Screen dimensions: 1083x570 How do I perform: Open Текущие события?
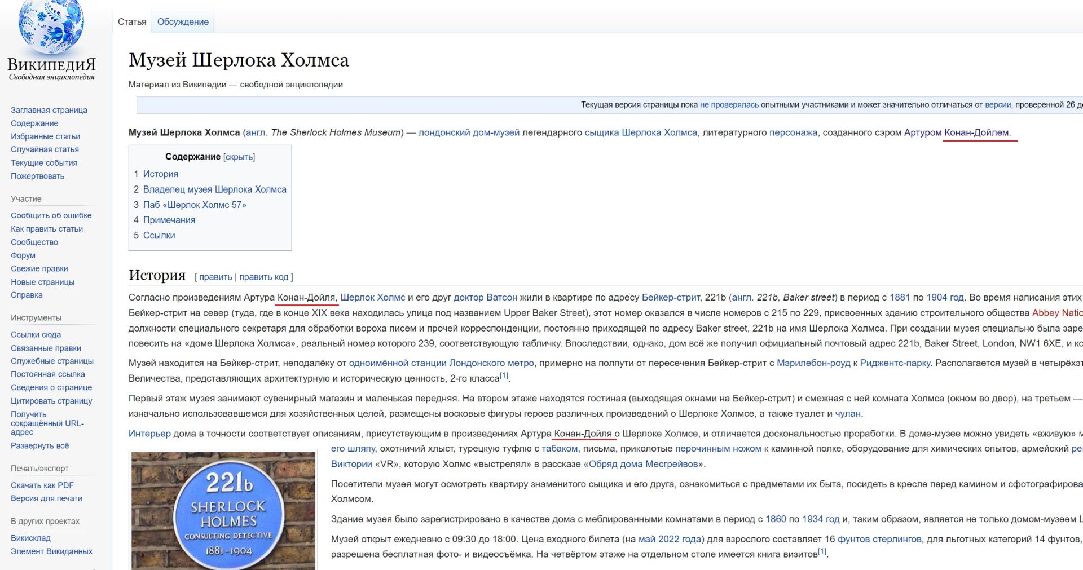(44, 163)
